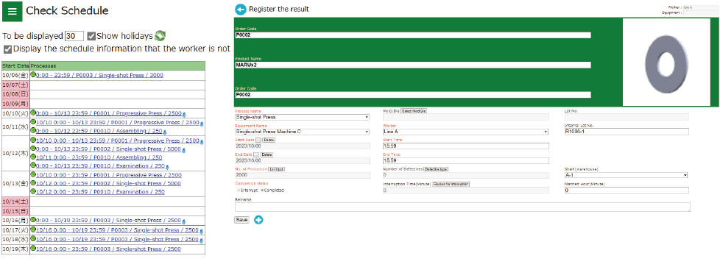Click the Processes column header
720x278 pixels.
[x=118, y=66]
